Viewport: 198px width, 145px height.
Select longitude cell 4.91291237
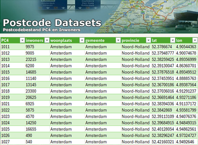186,91
